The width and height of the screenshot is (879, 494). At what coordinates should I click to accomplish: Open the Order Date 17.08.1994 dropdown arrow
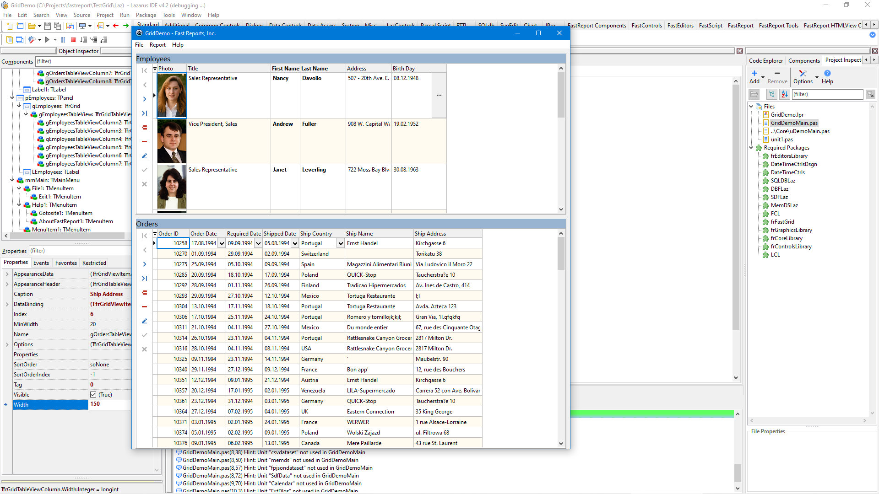pyautogui.click(x=222, y=243)
